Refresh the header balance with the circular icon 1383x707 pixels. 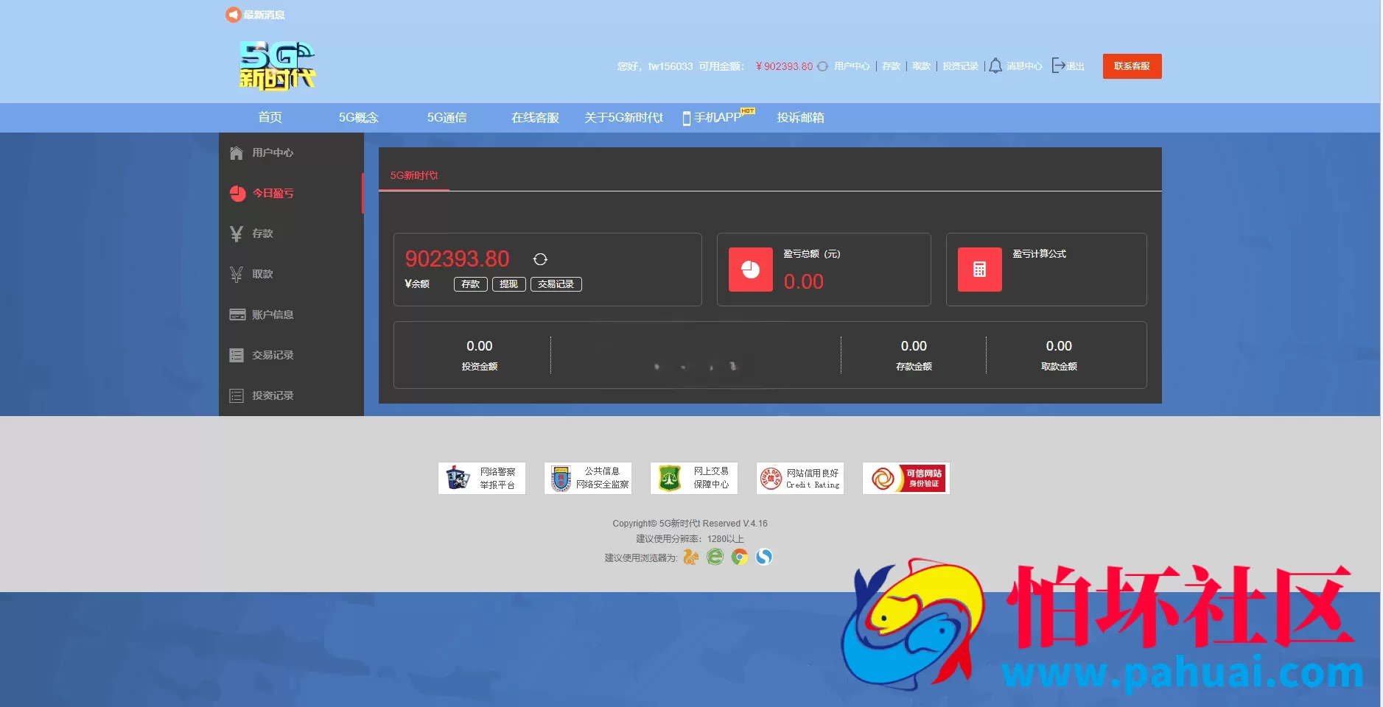pos(822,66)
